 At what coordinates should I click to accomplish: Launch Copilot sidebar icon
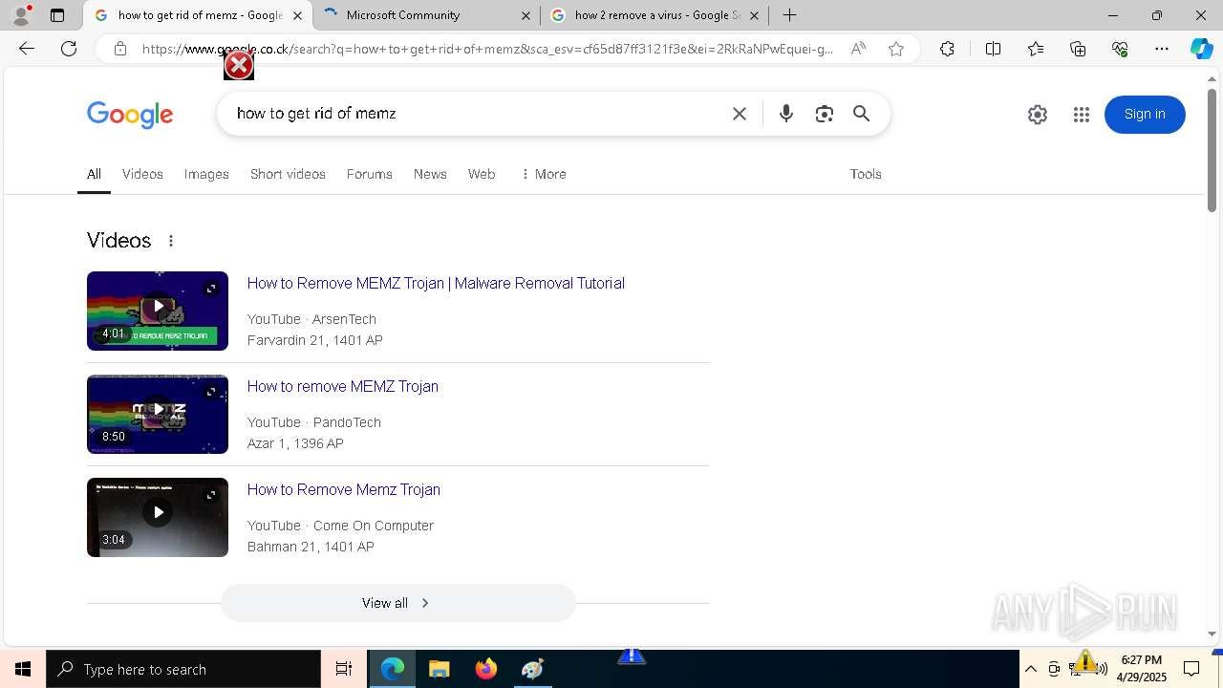(1201, 49)
